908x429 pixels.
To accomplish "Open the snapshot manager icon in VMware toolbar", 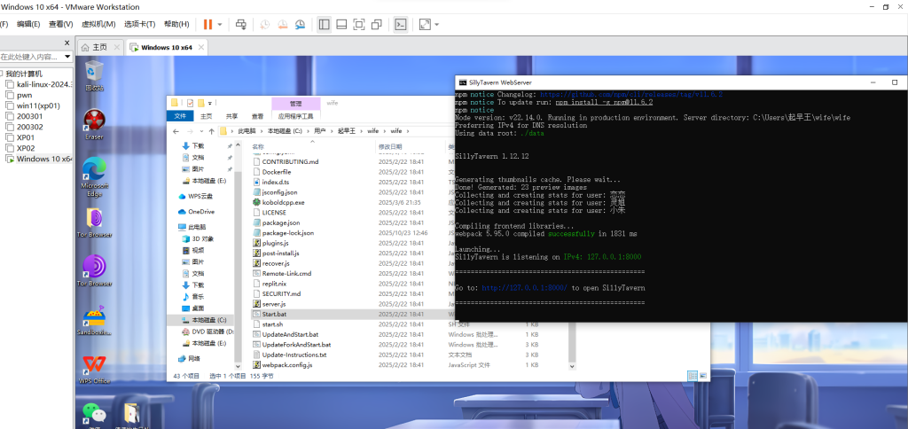I will click(x=300, y=24).
